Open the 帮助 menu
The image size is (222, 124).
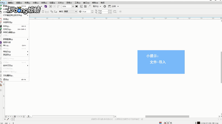coord(95,3)
